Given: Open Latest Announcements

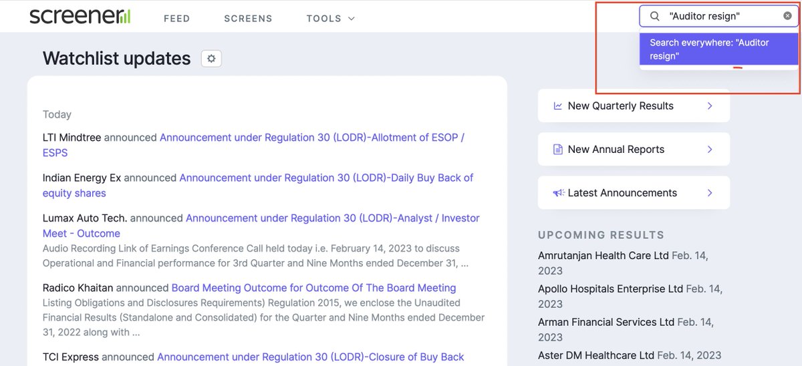Looking at the screenshot, I should [634, 192].
